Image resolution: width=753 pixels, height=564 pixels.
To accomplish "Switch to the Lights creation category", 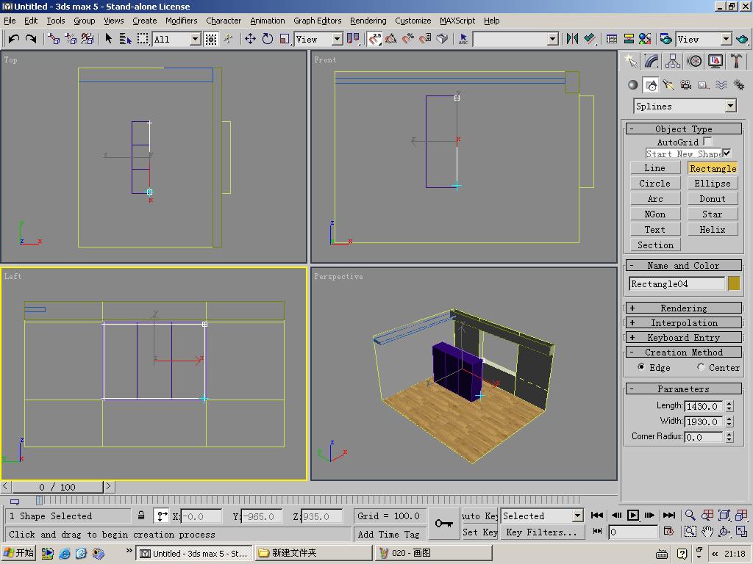I will tap(668, 85).
